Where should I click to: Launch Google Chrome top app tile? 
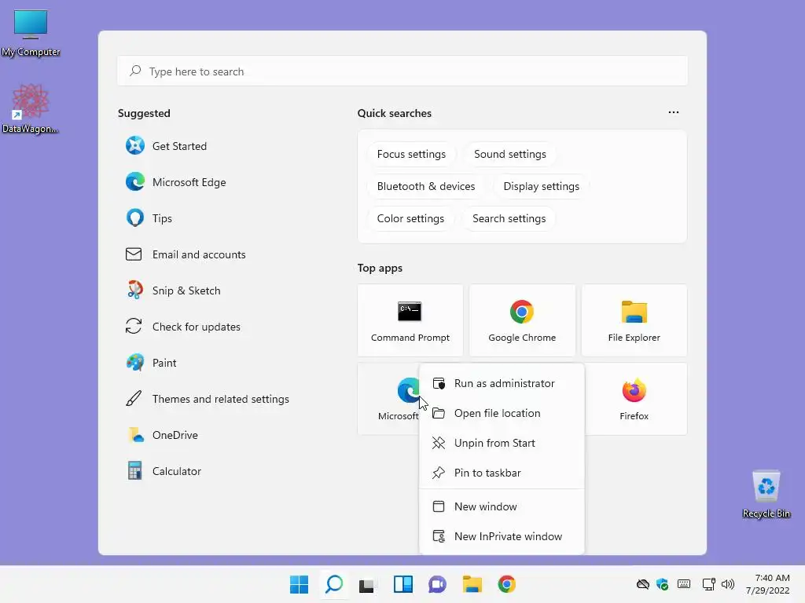pyautogui.click(x=522, y=320)
